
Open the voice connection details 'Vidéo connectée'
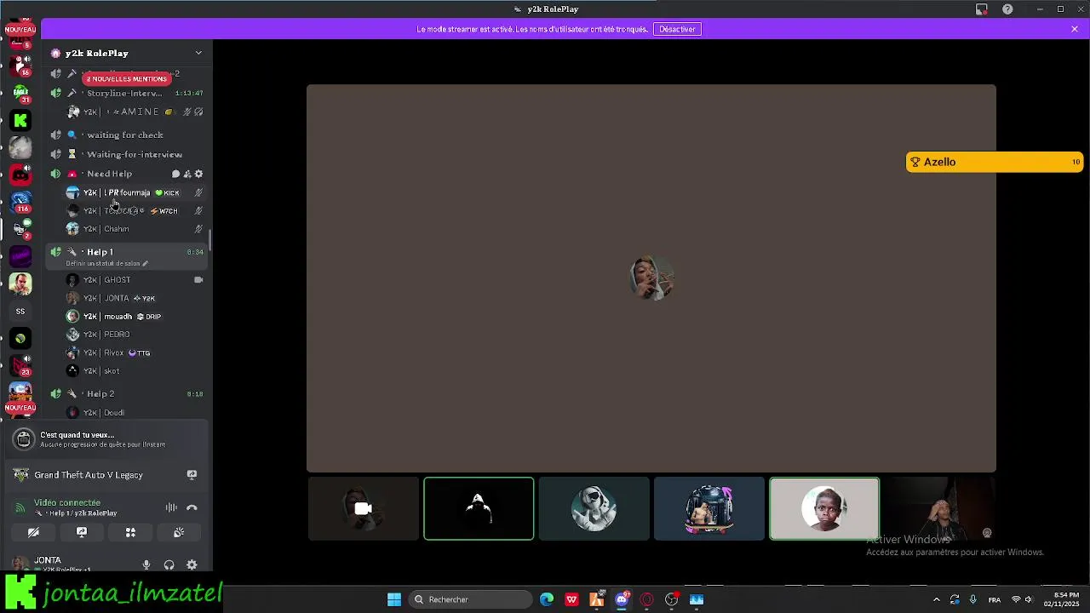pos(67,502)
